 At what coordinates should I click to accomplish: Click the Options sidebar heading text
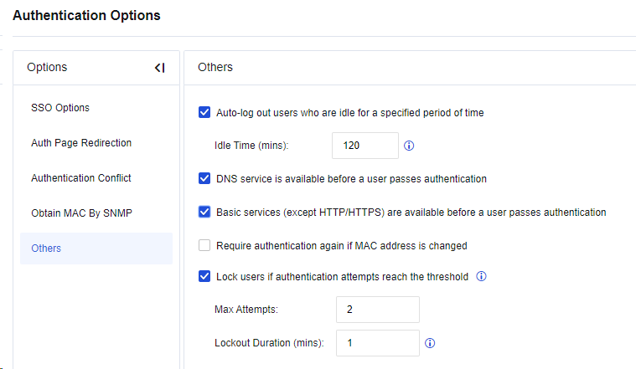pyautogui.click(x=47, y=67)
